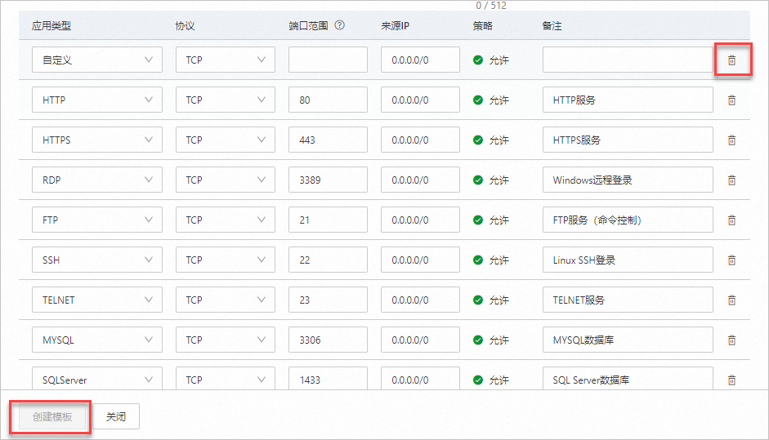Click trash icon in SQLServer row

pyautogui.click(x=731, y=380)
